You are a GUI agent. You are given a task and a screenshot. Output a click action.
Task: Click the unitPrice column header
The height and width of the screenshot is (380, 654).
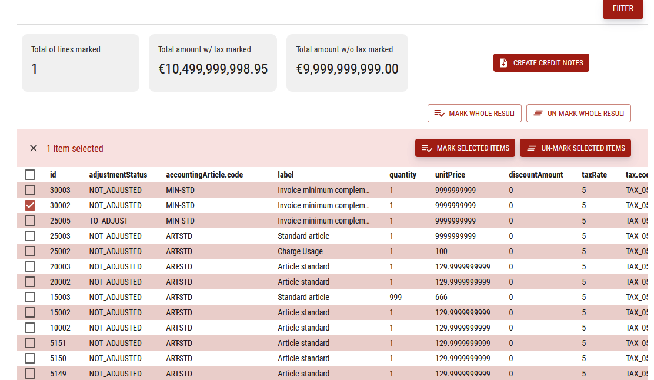450,175
